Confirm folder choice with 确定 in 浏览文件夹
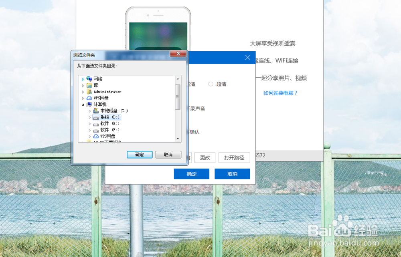The width and height of the screenshot is (401, 257). [140, 155]
